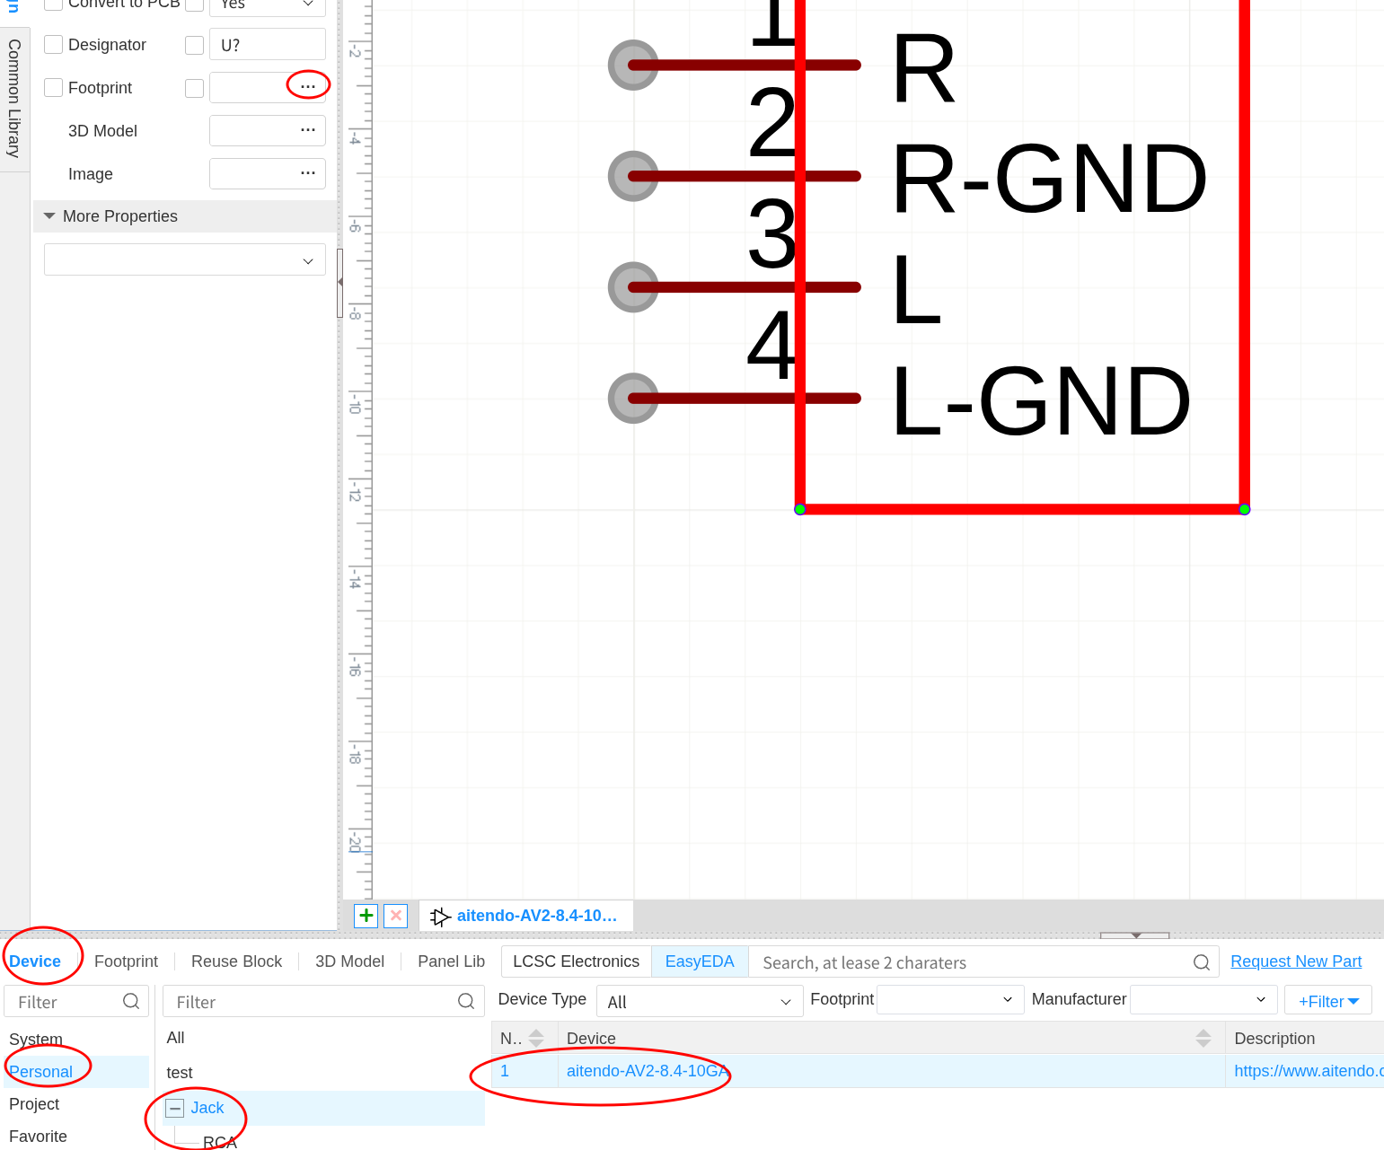Open Image selector ellipsis
This screenshot has height=1150, width=1384.
coord(308,173)
